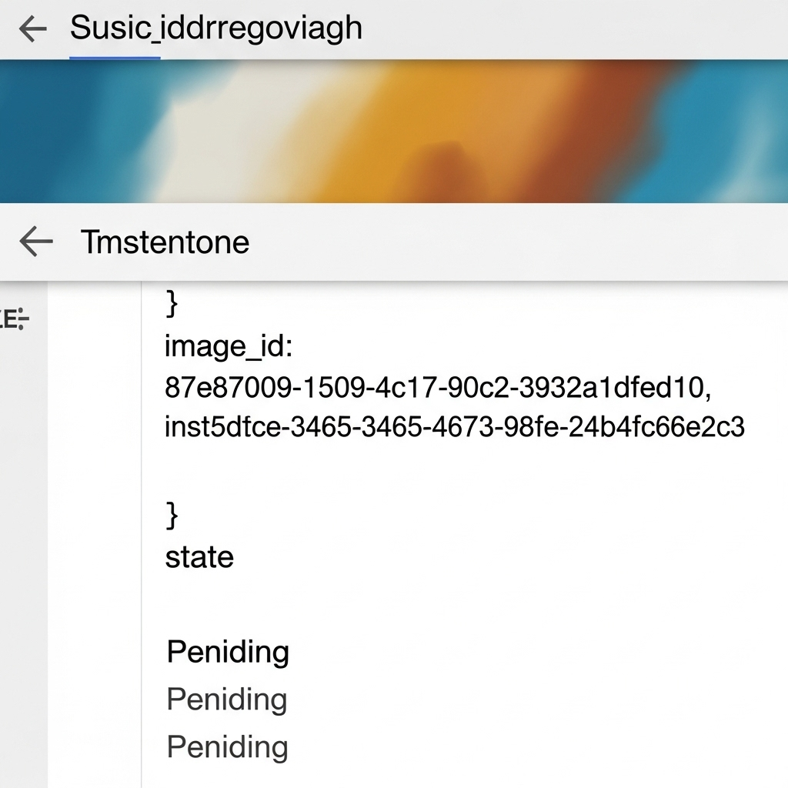Screen dimensions: 788x788
Task: Open the colorful blurred banner image
Action: click(394, 132)
